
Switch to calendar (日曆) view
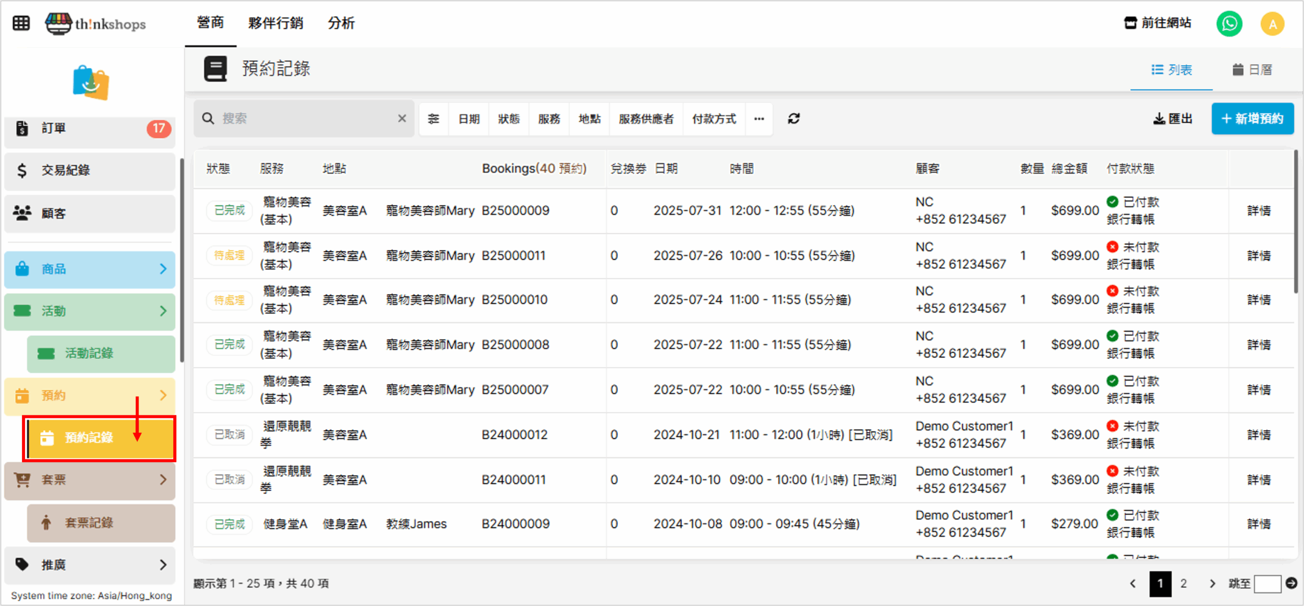tap(1253, 70)
